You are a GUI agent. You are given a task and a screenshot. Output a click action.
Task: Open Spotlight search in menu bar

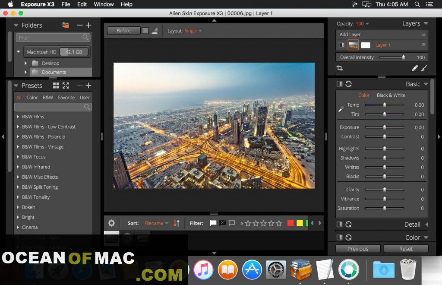click(x=417, y=4)
